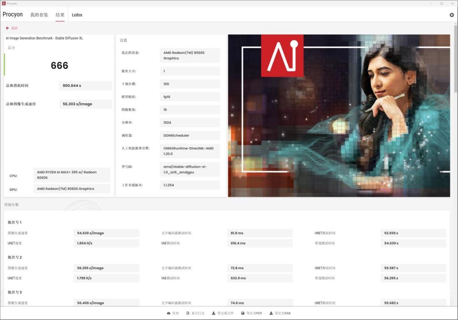Select the 56.303 s/image value
Image resolution: width=458 pixels, height=320 pixels.
85,104
